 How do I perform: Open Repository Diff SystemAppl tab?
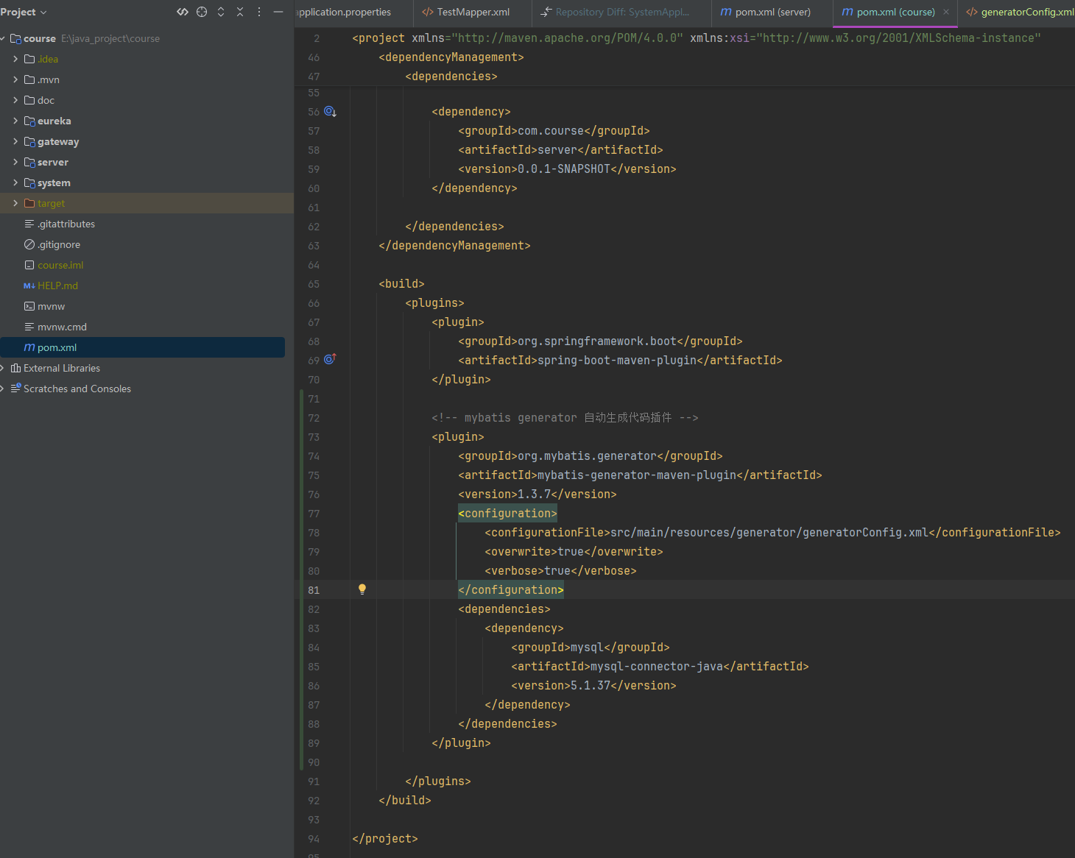616,12
